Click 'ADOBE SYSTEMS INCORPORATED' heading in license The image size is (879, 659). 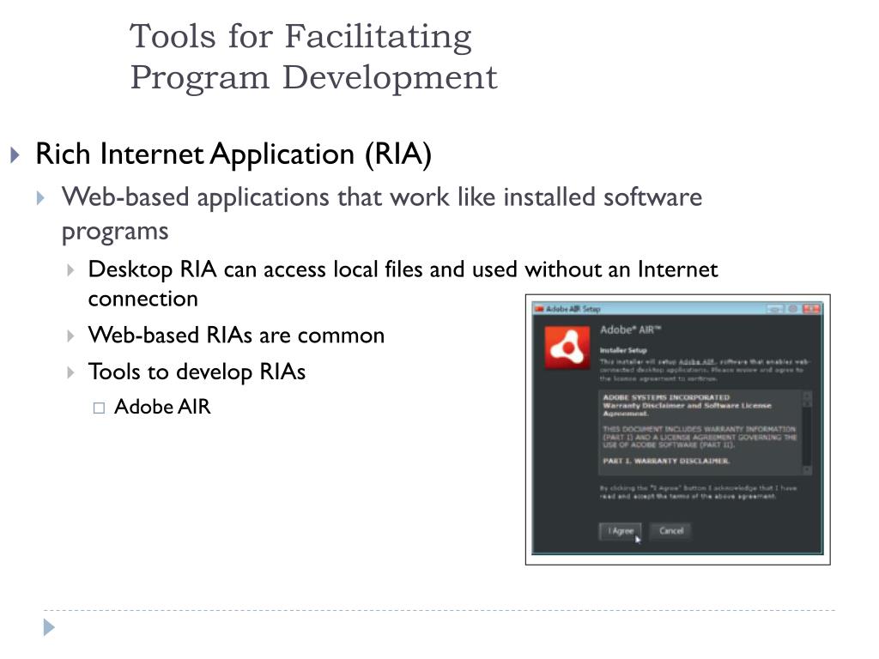pos(666,397)
